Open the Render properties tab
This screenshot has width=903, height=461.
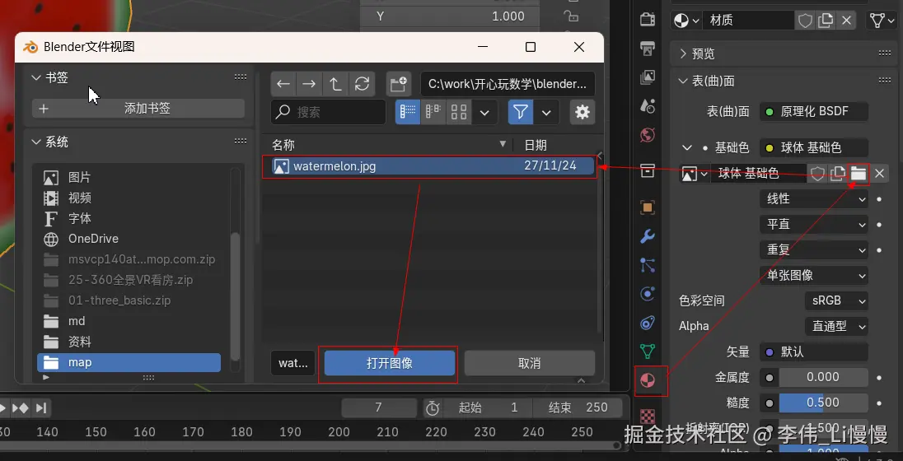tap(648, 19)
